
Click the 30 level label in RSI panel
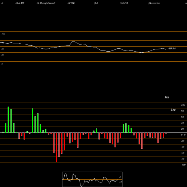3,55
